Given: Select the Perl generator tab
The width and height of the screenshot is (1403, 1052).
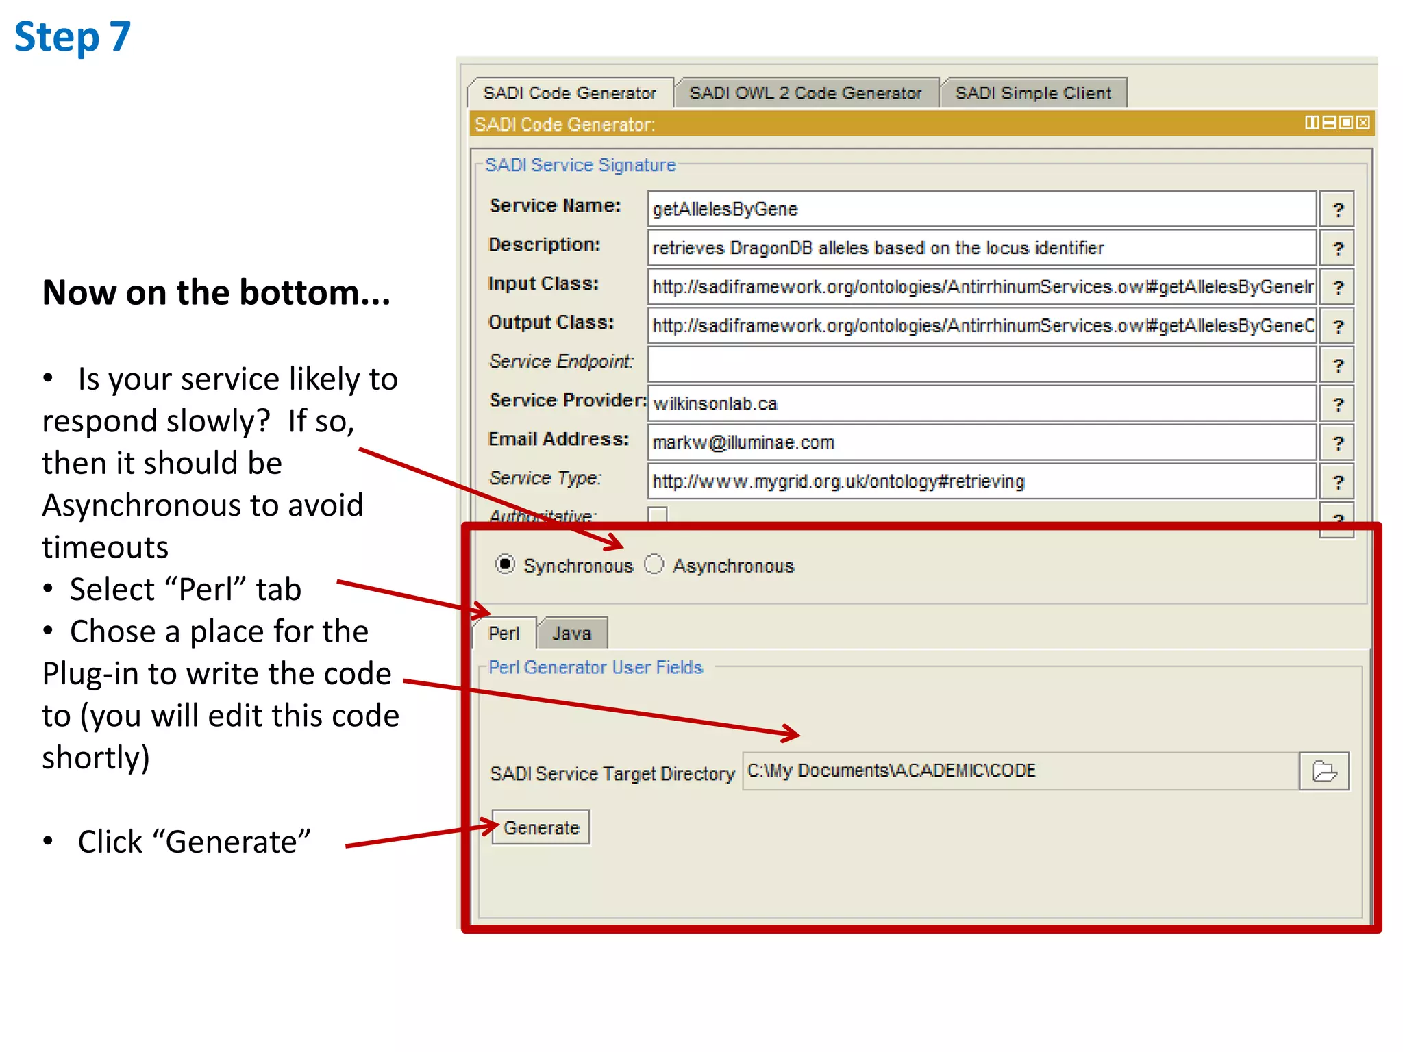Looking at the screenshot, I should [504, 633].
